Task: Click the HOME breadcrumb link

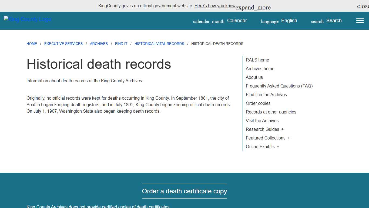Action: [x=32, y=44]
